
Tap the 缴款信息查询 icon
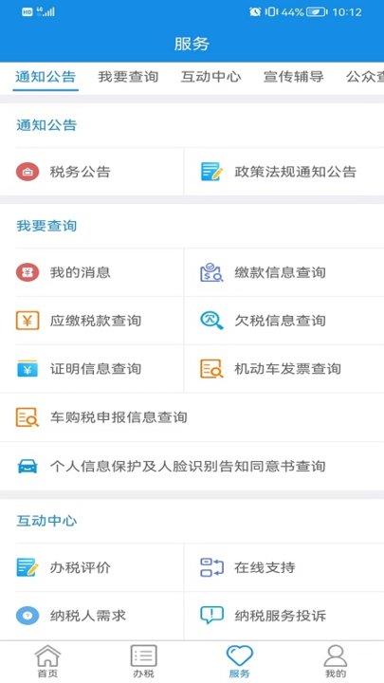click(211, 272)
